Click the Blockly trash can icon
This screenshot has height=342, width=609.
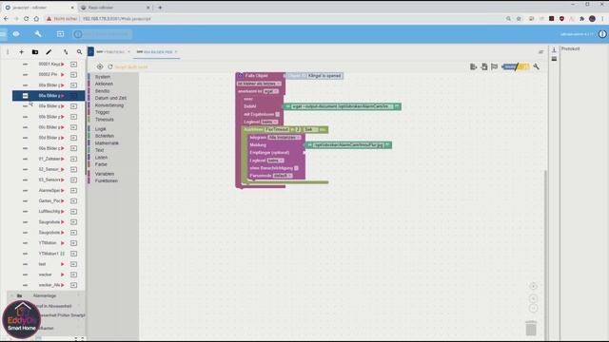click(531, 328)
